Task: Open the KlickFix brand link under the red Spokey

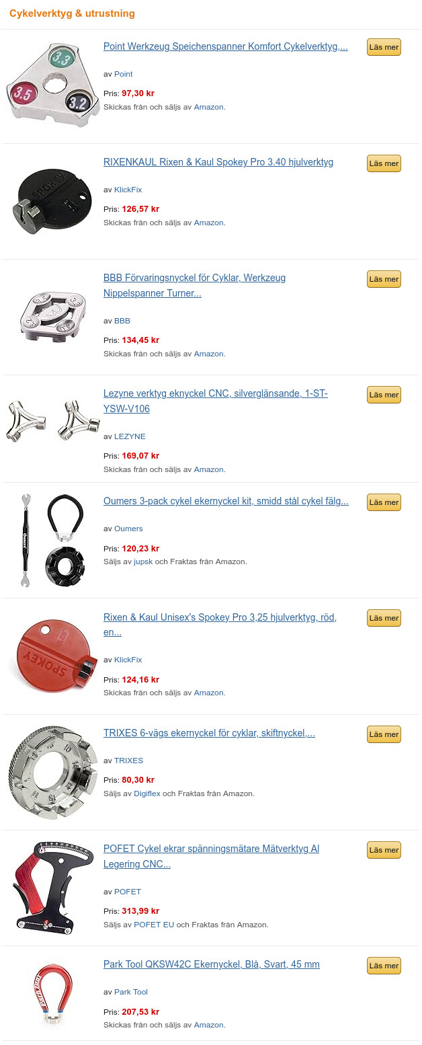Action: click(x=128, y=660)
